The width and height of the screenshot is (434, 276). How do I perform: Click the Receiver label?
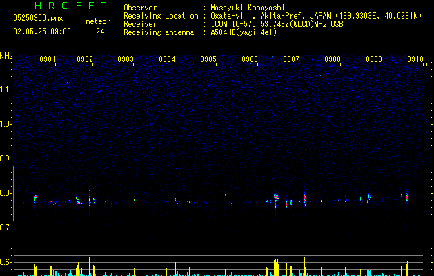[x=140, y=24]
